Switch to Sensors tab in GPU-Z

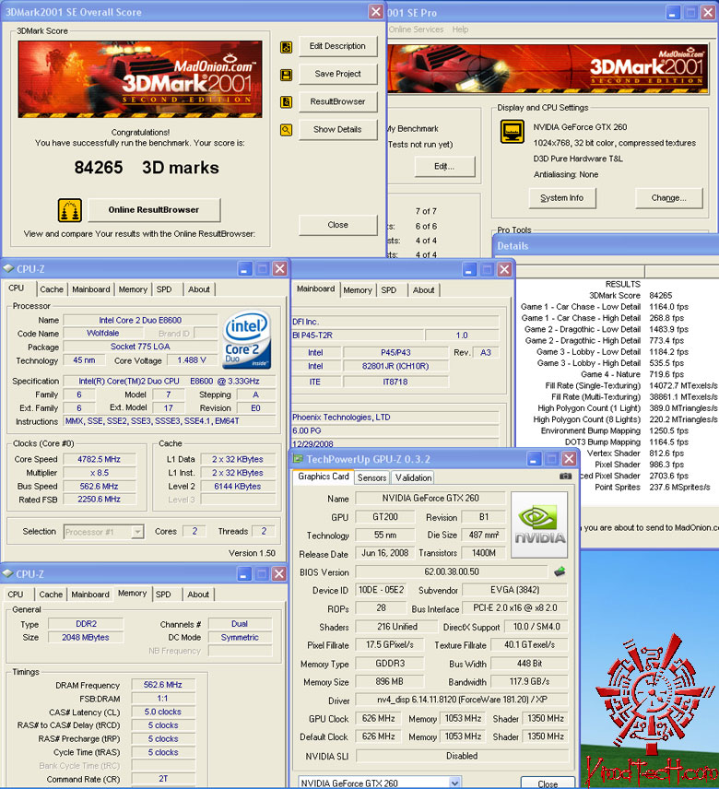coord(371,477)
